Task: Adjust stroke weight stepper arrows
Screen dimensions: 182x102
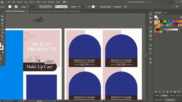Action: (x=28, y=7)
